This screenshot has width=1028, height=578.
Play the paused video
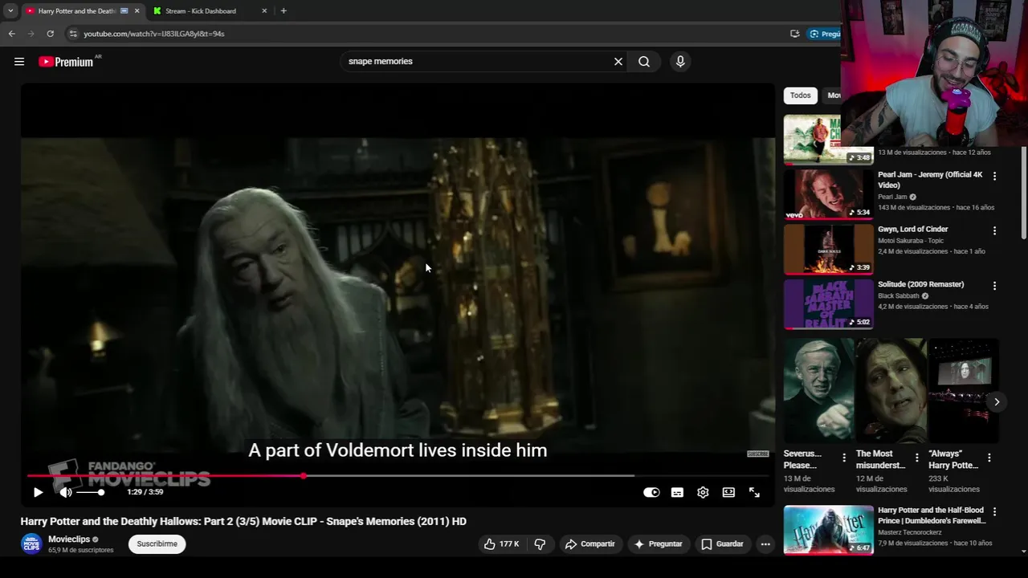pyautogui.click(x=38, y=492)
